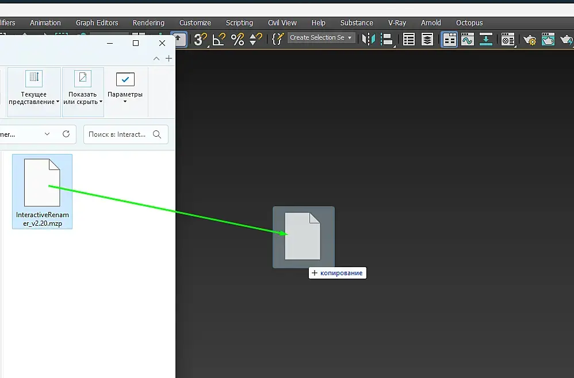Collapse the Explorer ribbon with the chevron

156,59
